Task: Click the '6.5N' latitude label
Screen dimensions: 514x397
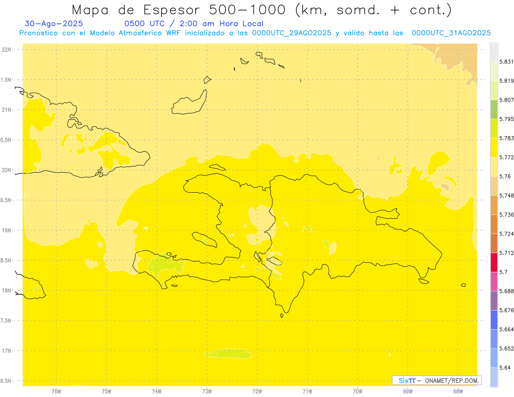Action: [x=6, y=381]
